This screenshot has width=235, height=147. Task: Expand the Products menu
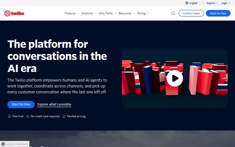tap(71, 13)
